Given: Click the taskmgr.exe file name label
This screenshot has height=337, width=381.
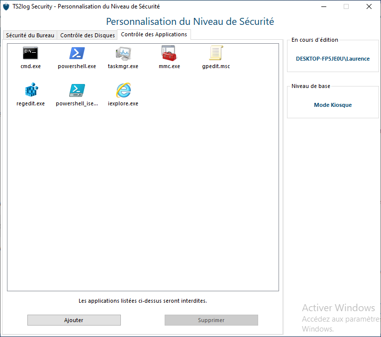Looking at the screenshot, I should click(123, 66).
